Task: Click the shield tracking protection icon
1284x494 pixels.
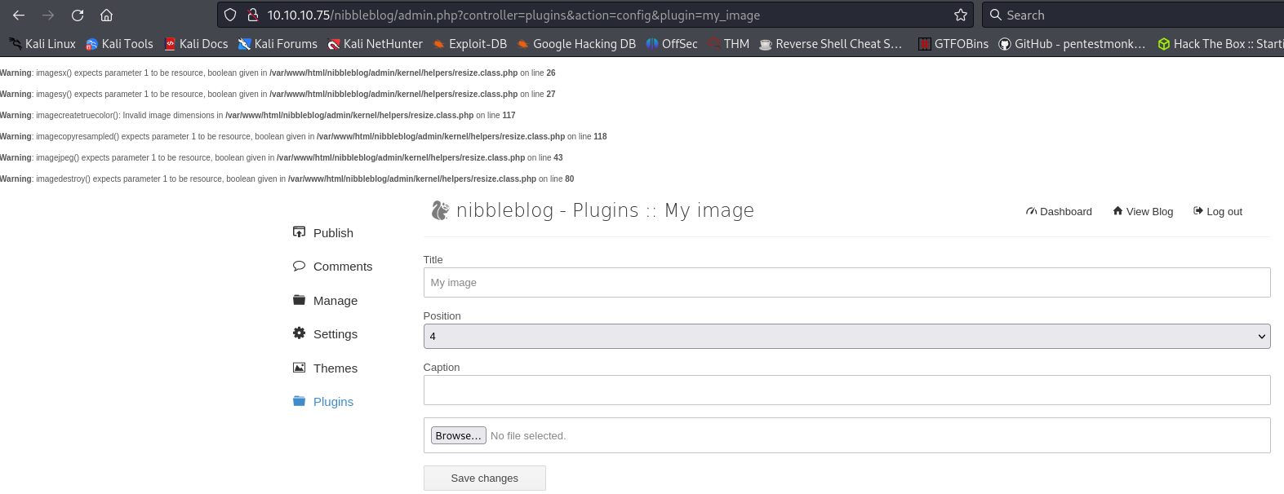Action: (230, 15)
